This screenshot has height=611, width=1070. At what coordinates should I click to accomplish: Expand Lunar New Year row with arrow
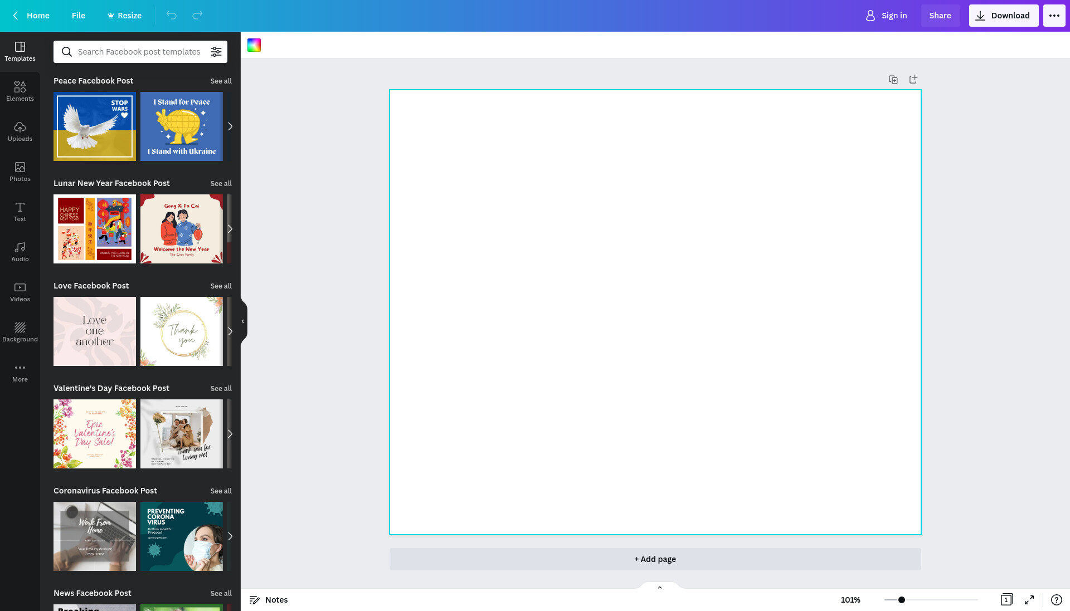pos(230,229)
